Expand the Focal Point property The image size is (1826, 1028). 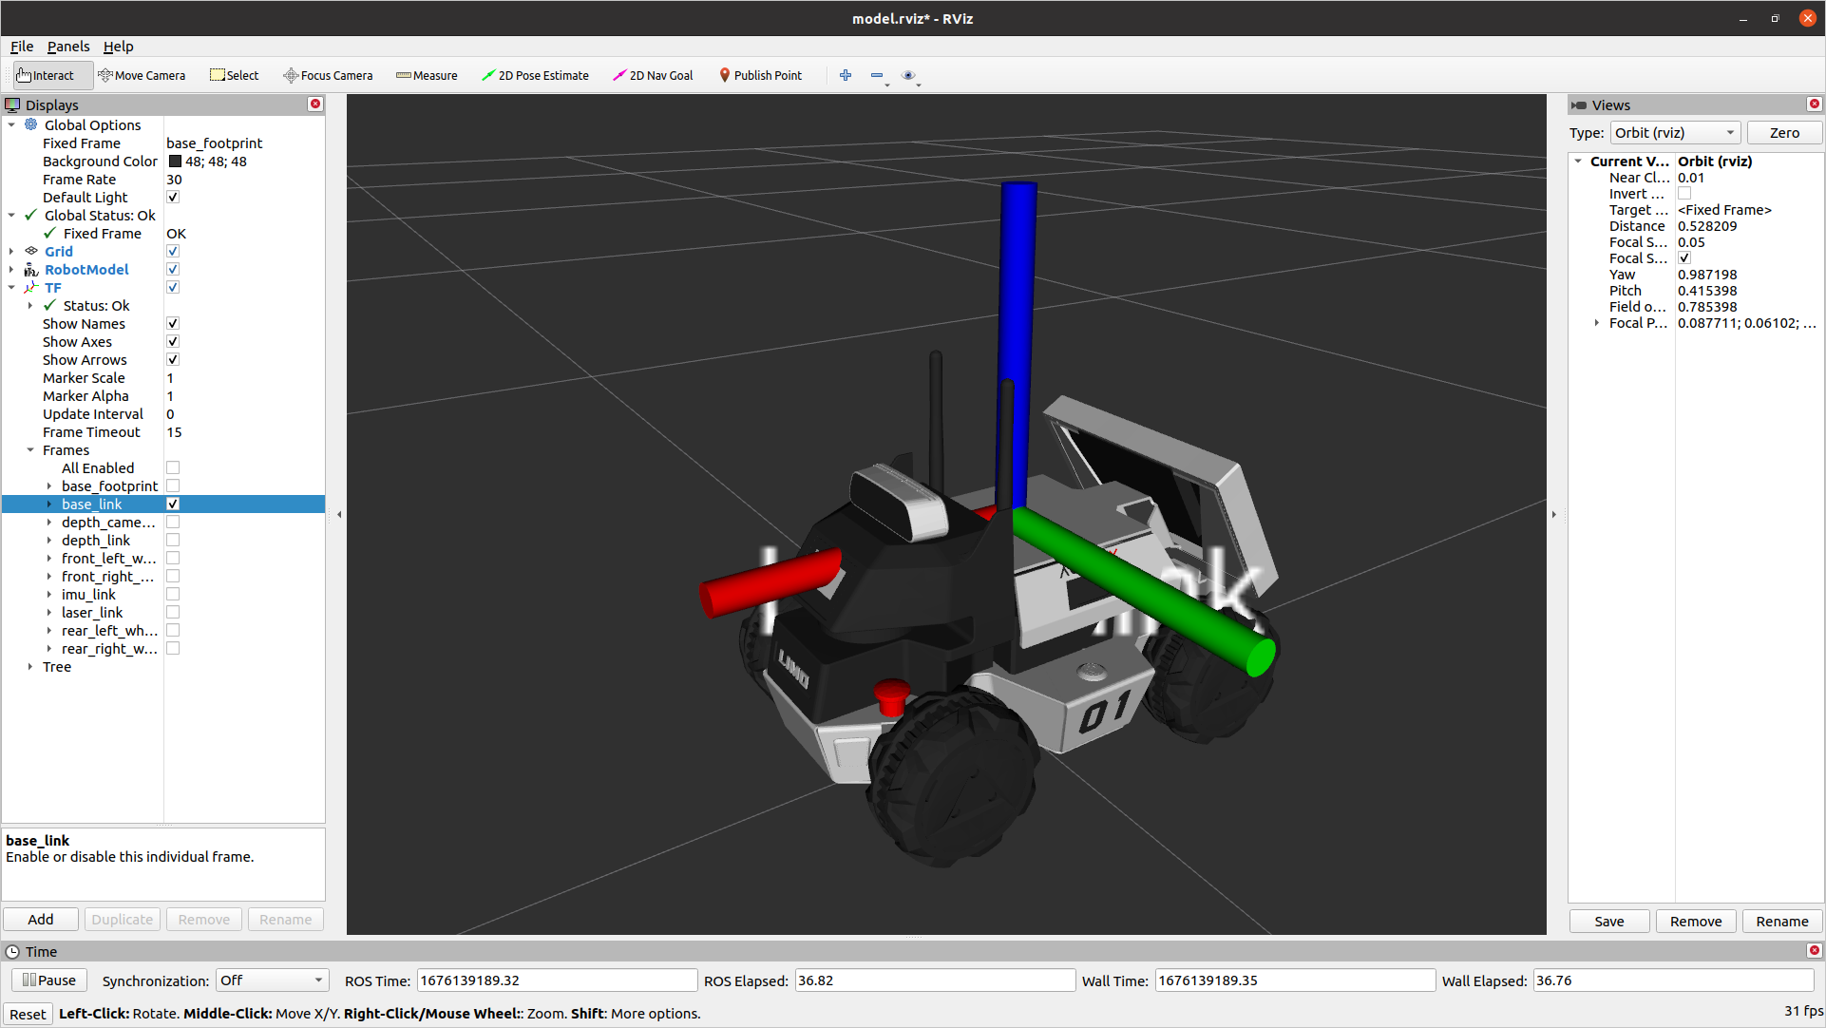(x=1597, y=323)
